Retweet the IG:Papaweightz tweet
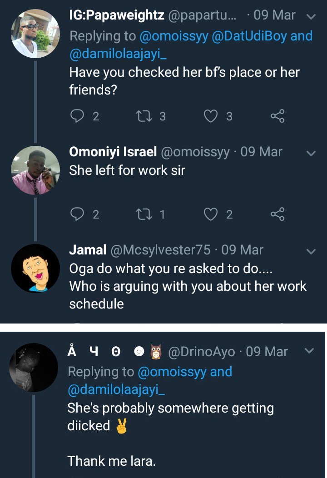Viewport: 327px width, 478px height. (143, 116)
